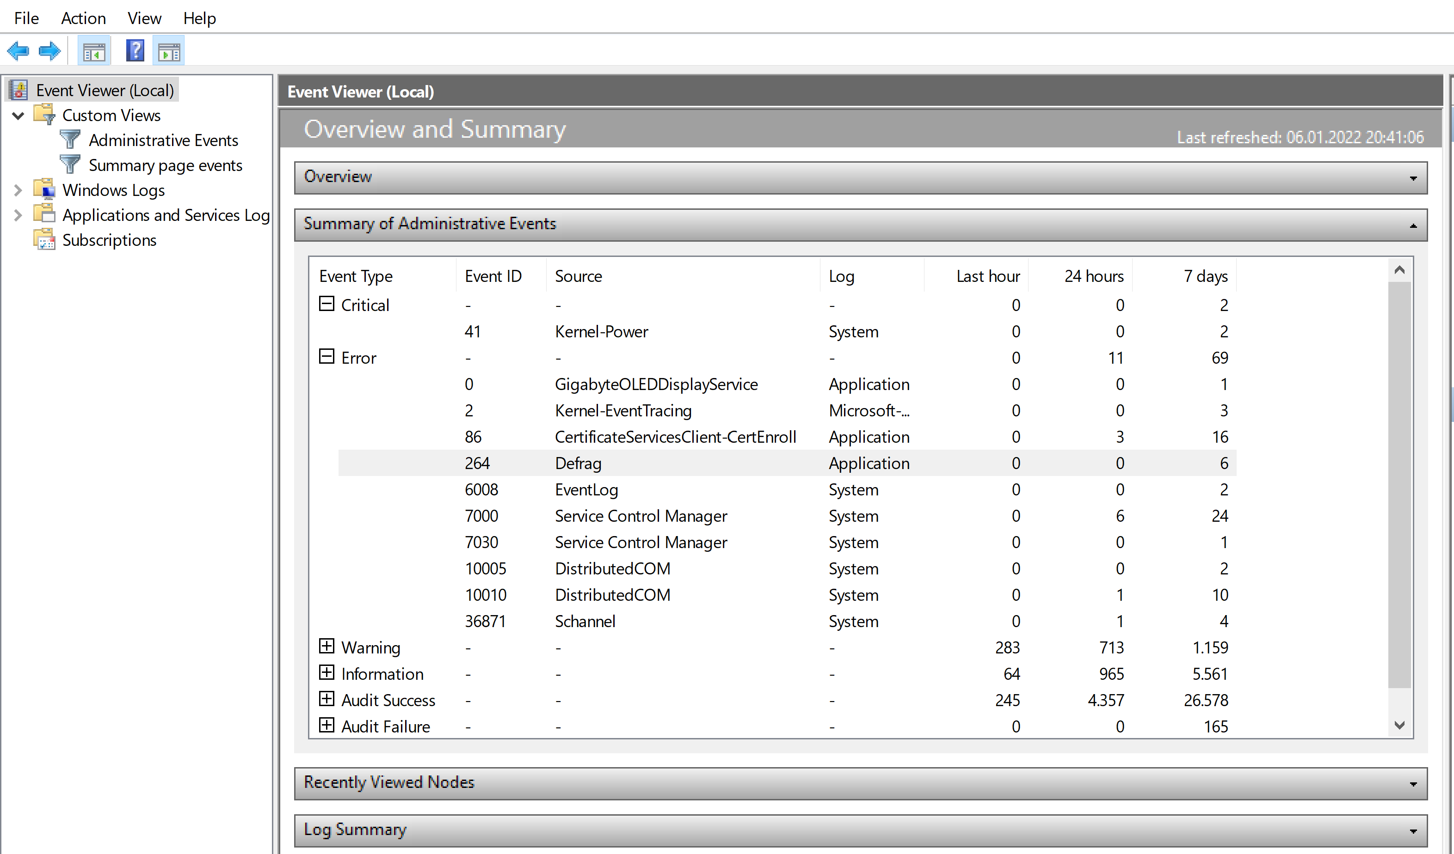1454x854 pixels.
Task: Toggle Show/Hide Console Tree toolbar icon
Action: pos(93,53)
